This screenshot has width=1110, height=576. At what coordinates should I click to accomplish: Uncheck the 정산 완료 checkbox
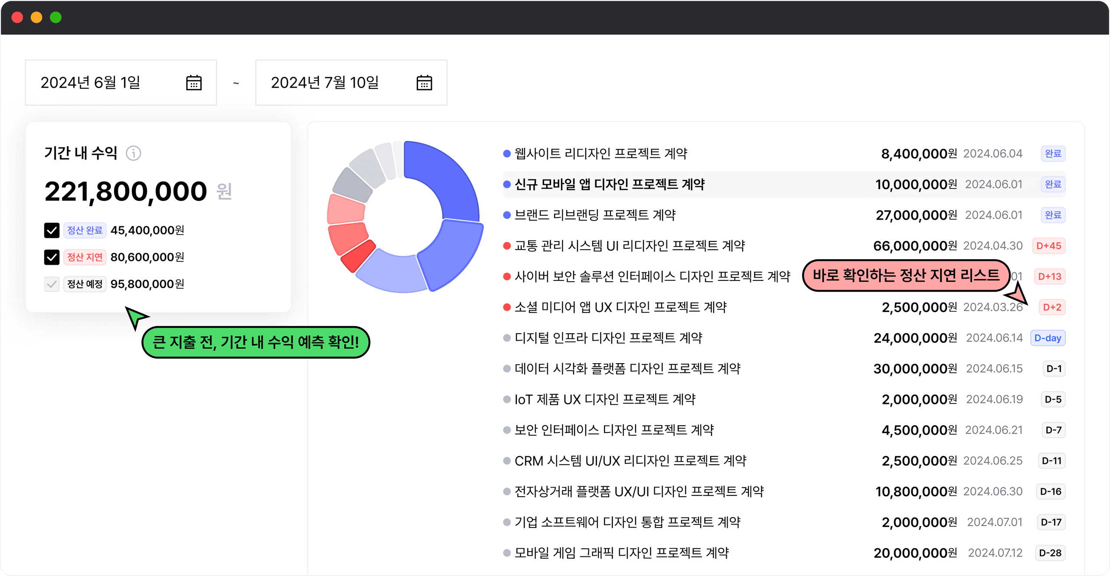pos(52,231)
